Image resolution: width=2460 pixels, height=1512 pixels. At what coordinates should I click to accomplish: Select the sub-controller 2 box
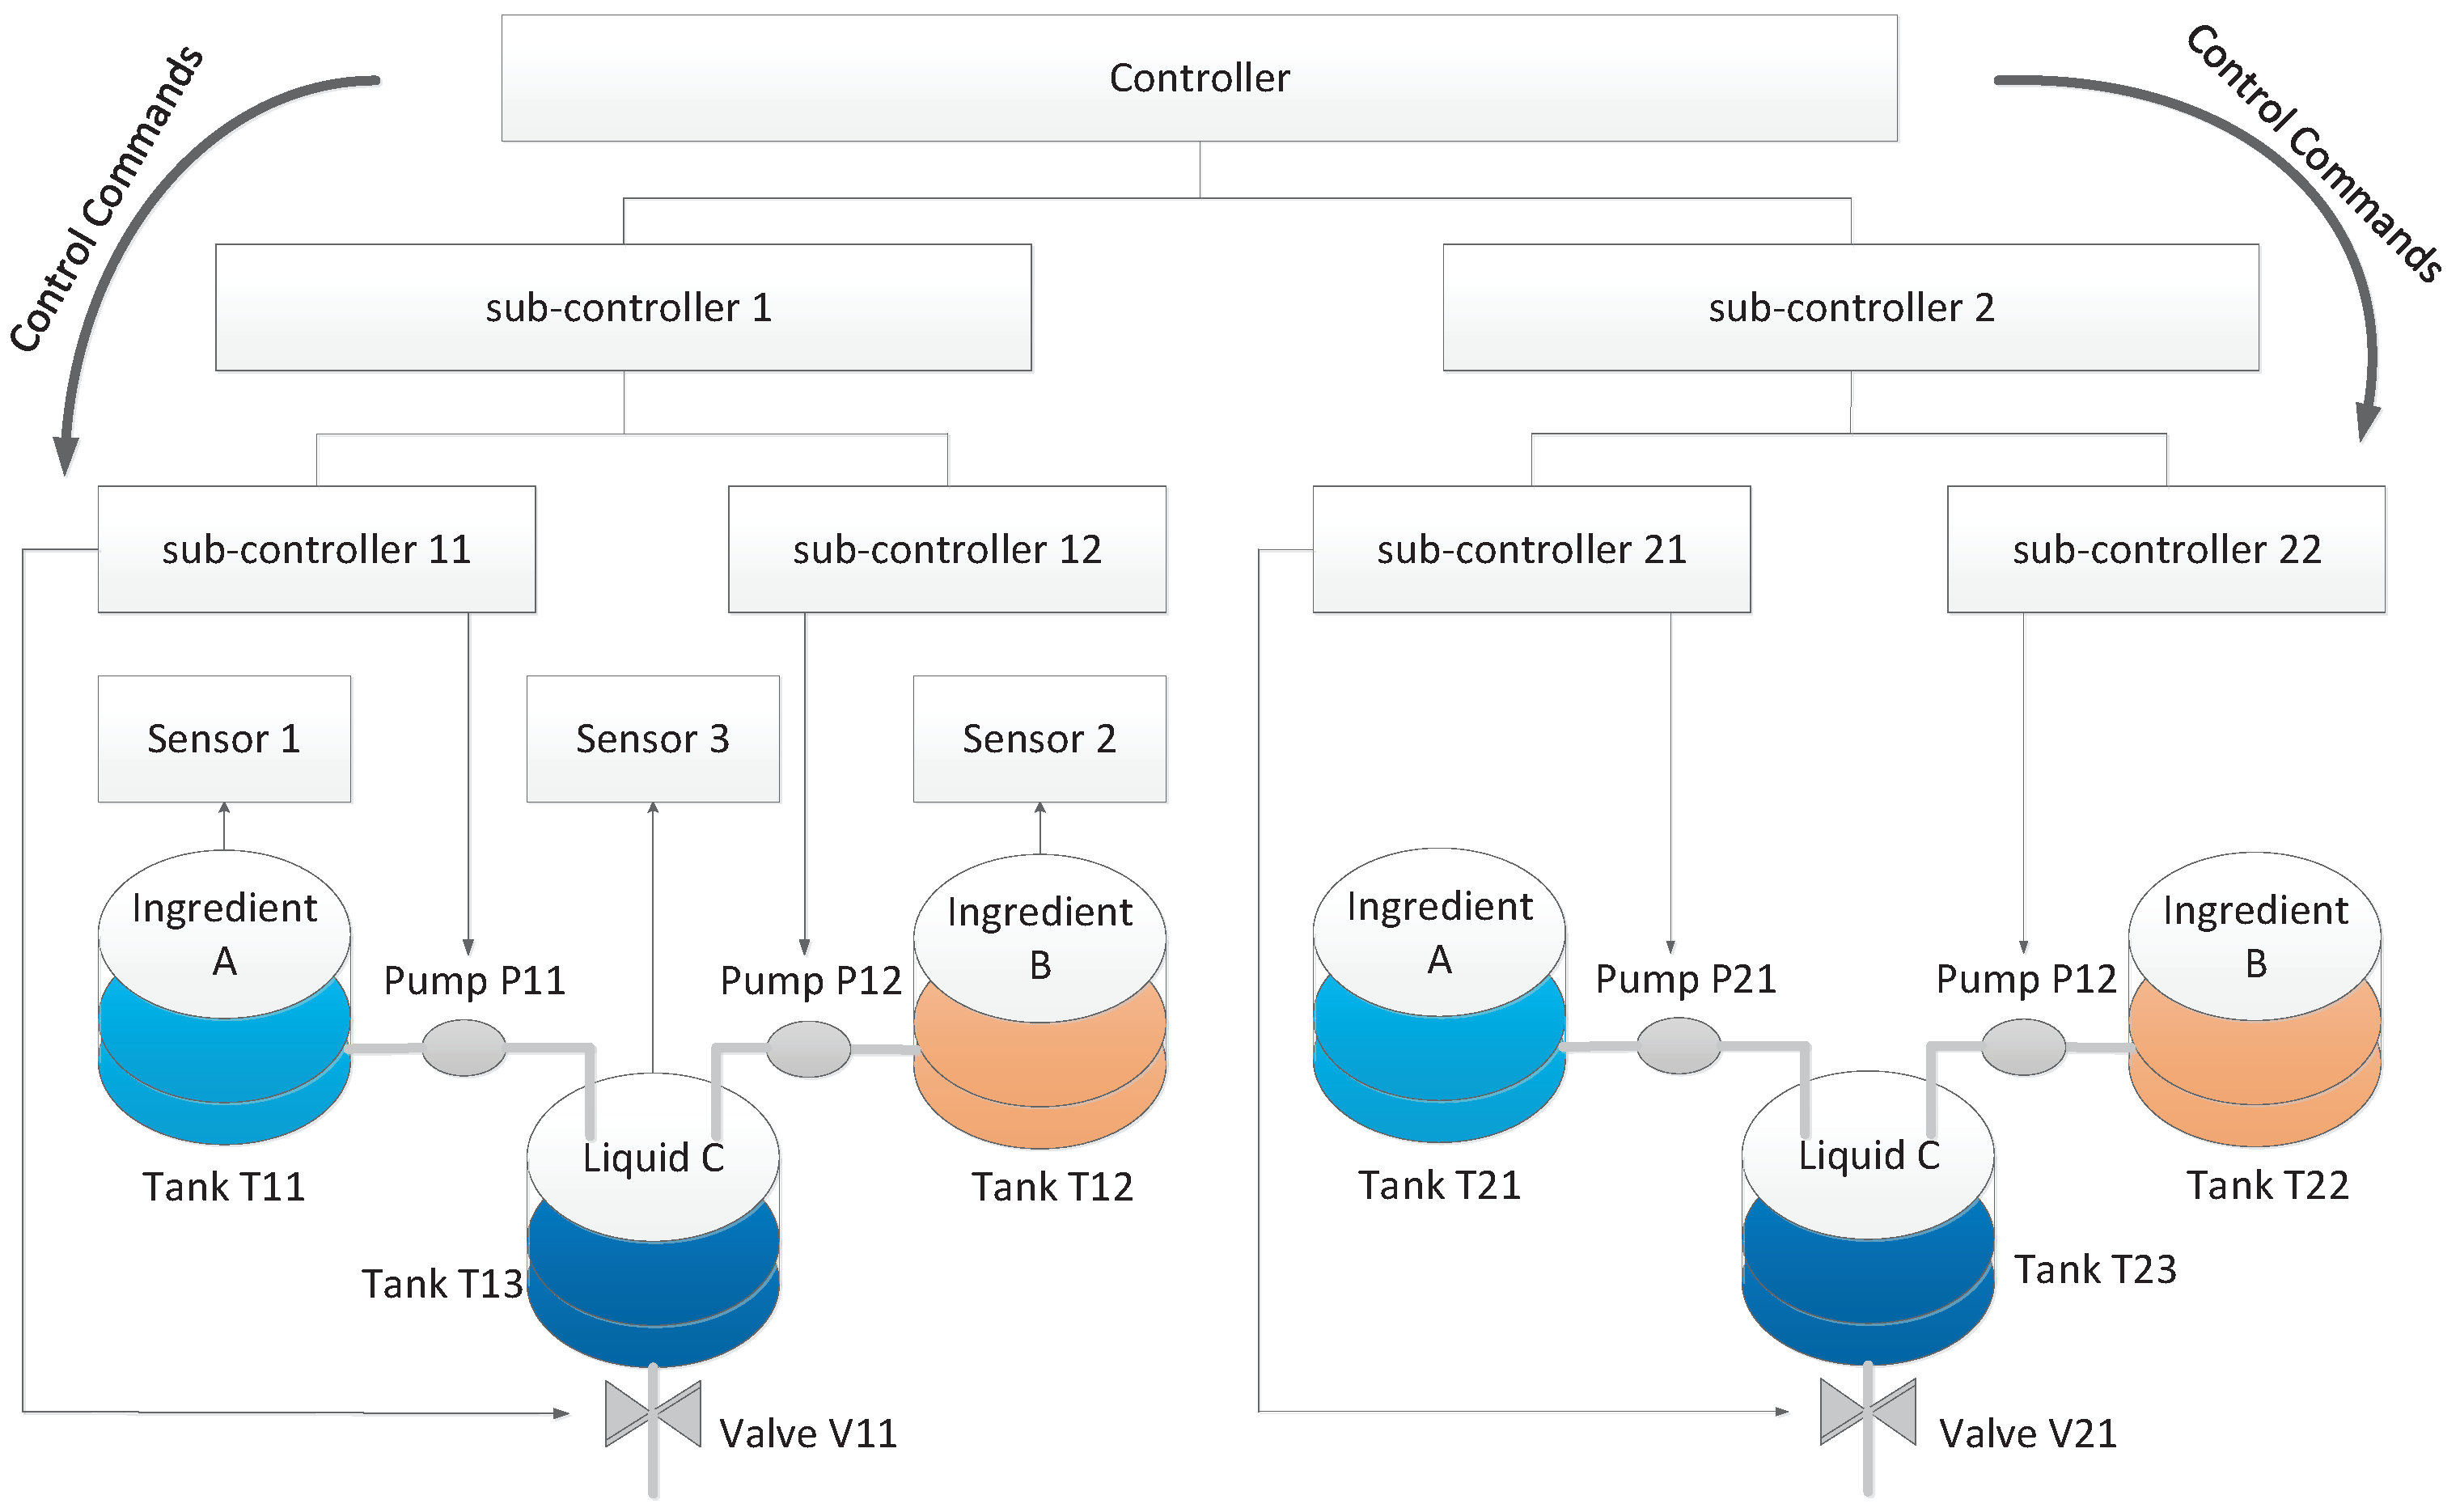pyautogui.click(x=1851, y=308)
